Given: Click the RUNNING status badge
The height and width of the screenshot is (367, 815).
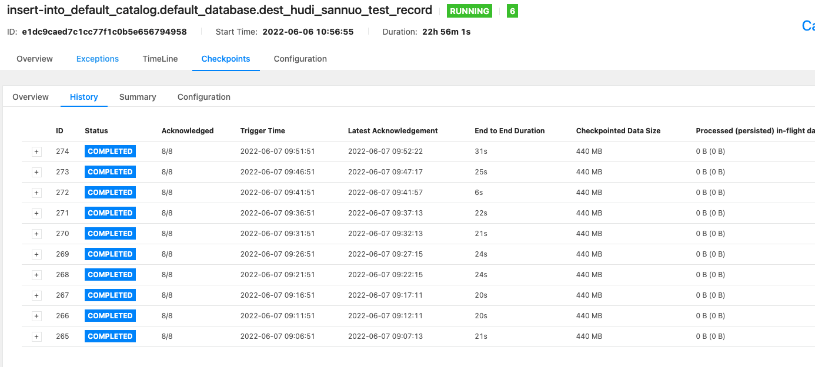Looking at the screenshot, I should pyautogui.click(x=469, y=11).
